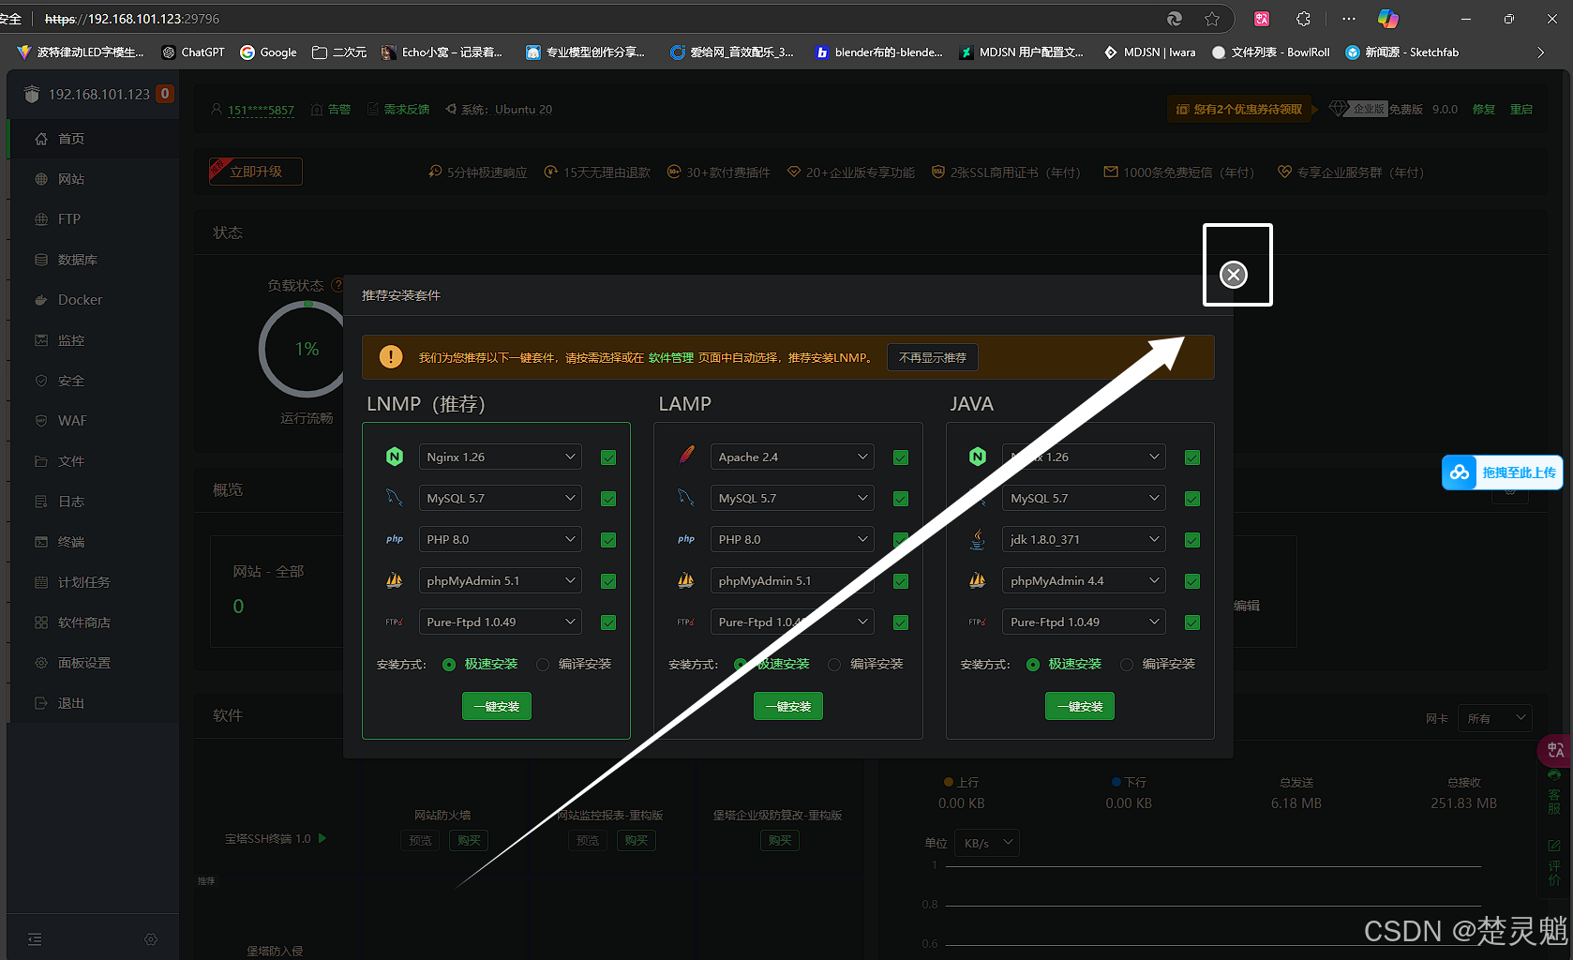Click the 文件 folder icon

point(41,461)
